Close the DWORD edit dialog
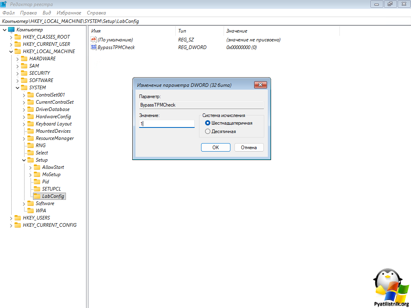 [261, 85]
